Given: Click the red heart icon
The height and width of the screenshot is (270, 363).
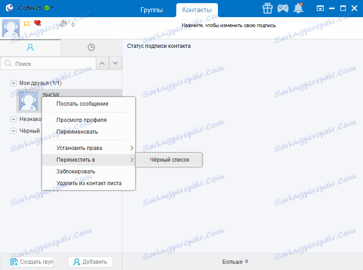Looking at the screenshot, I should pos(37,23).
